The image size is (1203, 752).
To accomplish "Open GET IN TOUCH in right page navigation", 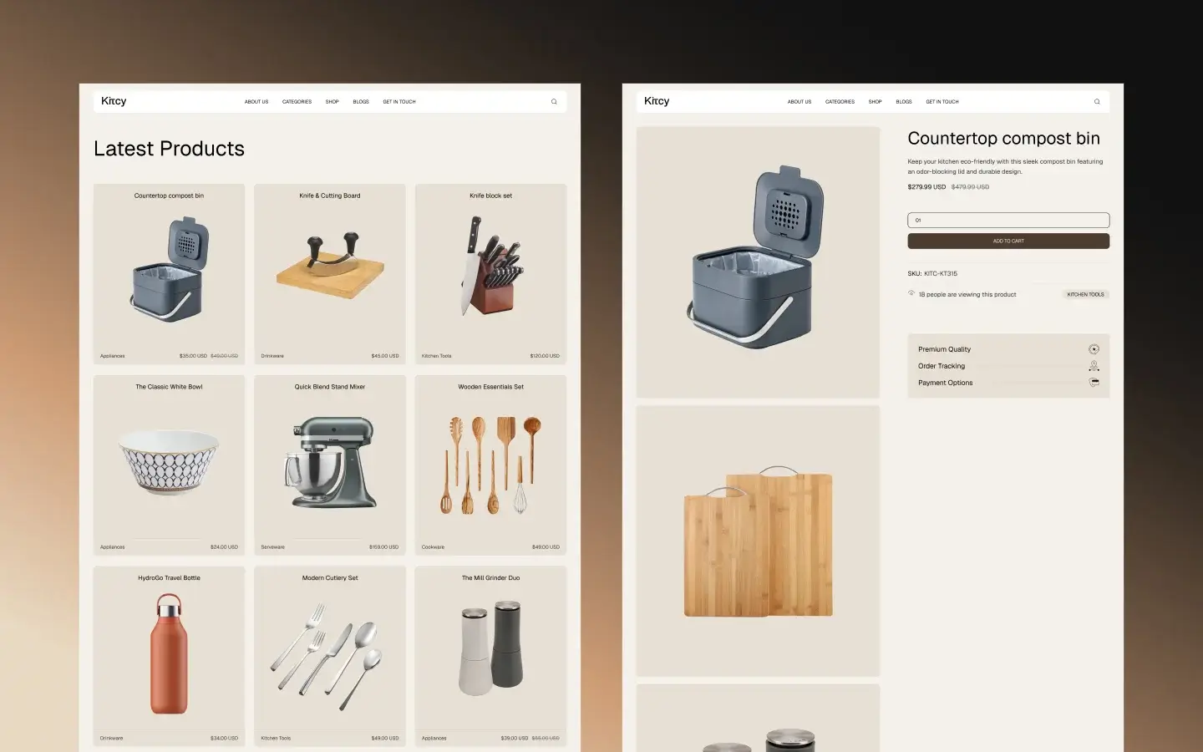I will click(942, 102).
